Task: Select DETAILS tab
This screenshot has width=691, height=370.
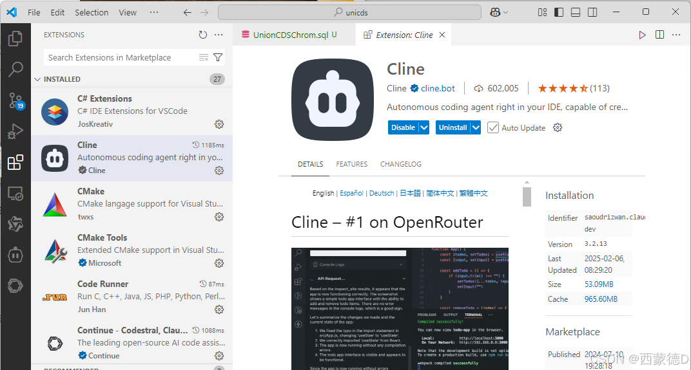Action: (310, 164)
